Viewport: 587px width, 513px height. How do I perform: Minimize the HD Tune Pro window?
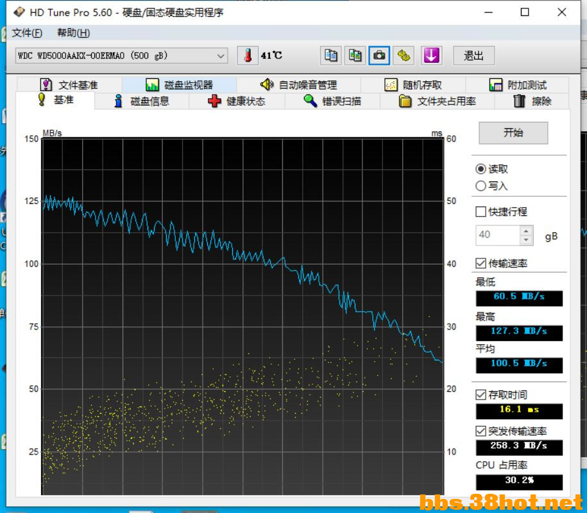tap(488, 12)
